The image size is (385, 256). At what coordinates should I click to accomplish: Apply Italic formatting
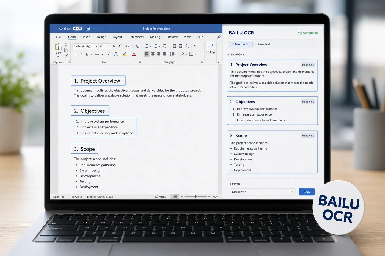pos(81,54)
